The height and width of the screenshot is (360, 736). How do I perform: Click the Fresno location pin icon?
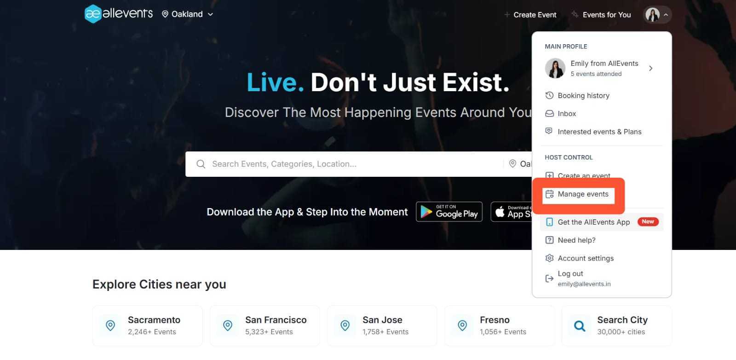pyautogui.click(x=462, y=325)
